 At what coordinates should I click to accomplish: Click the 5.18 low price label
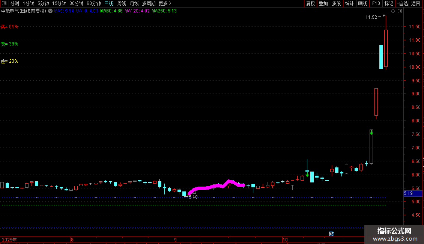193,197
